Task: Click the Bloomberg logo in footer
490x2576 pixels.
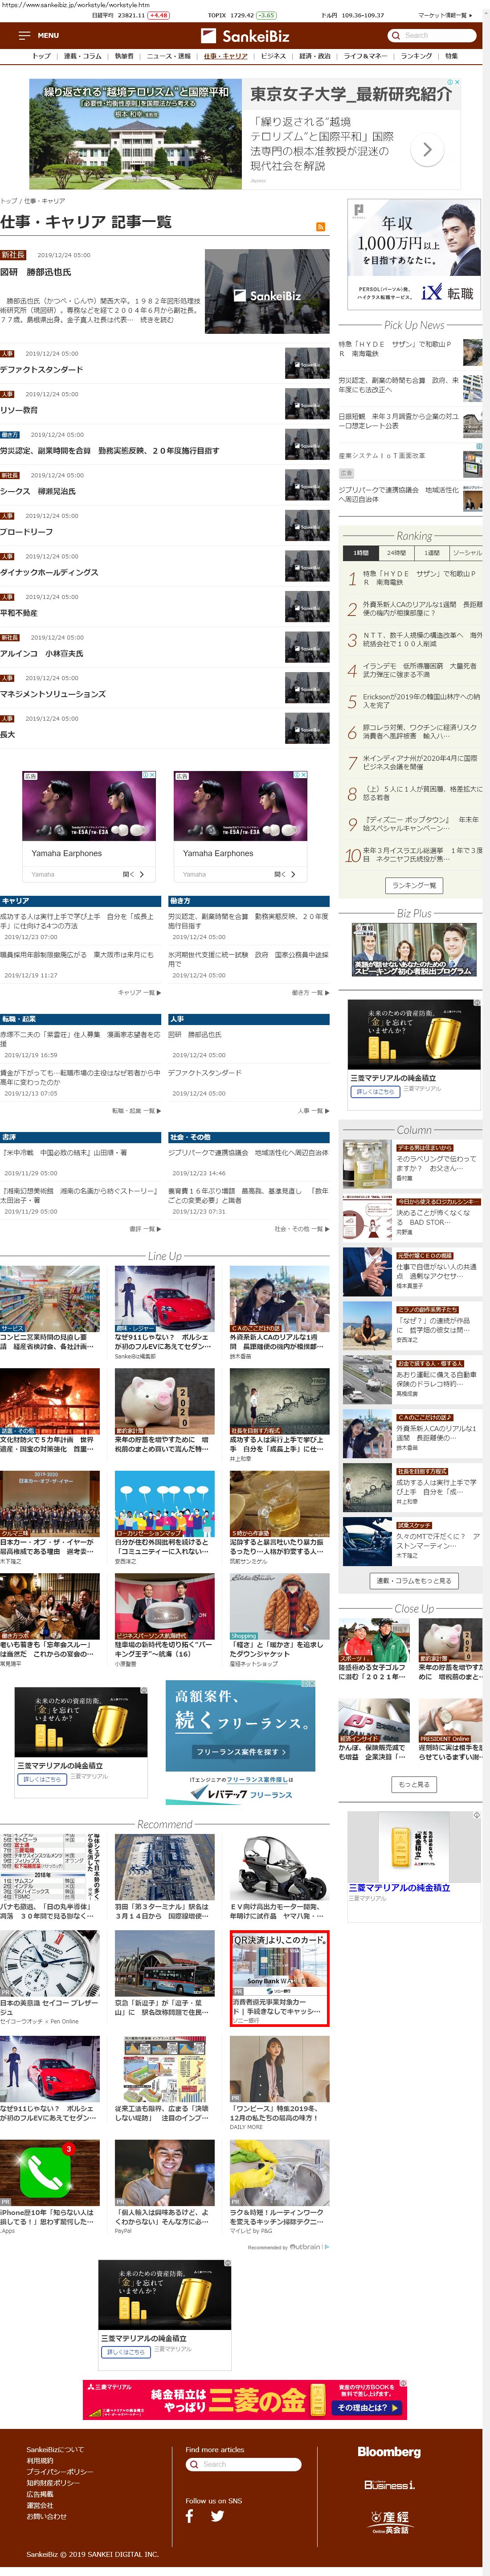Action: (389, 2451)
